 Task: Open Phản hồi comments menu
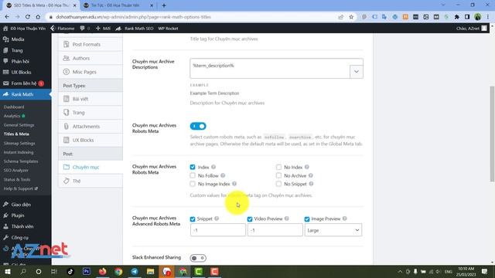pos(20,61)
